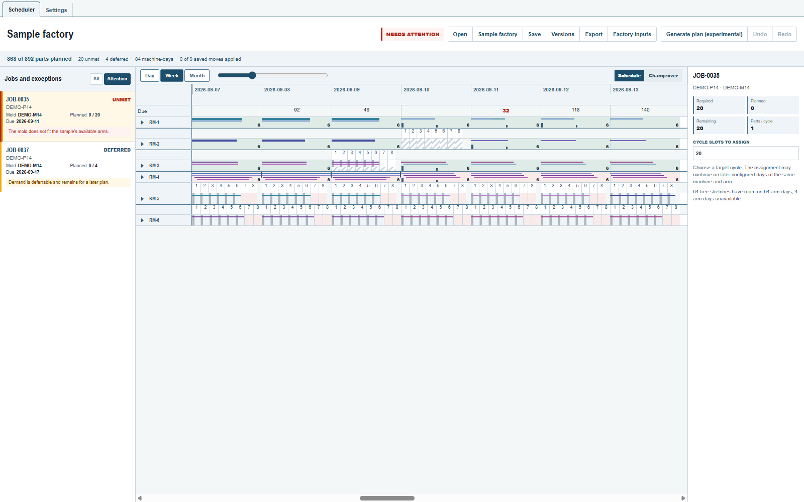Generate plan (experimental)

coord(704,34)
